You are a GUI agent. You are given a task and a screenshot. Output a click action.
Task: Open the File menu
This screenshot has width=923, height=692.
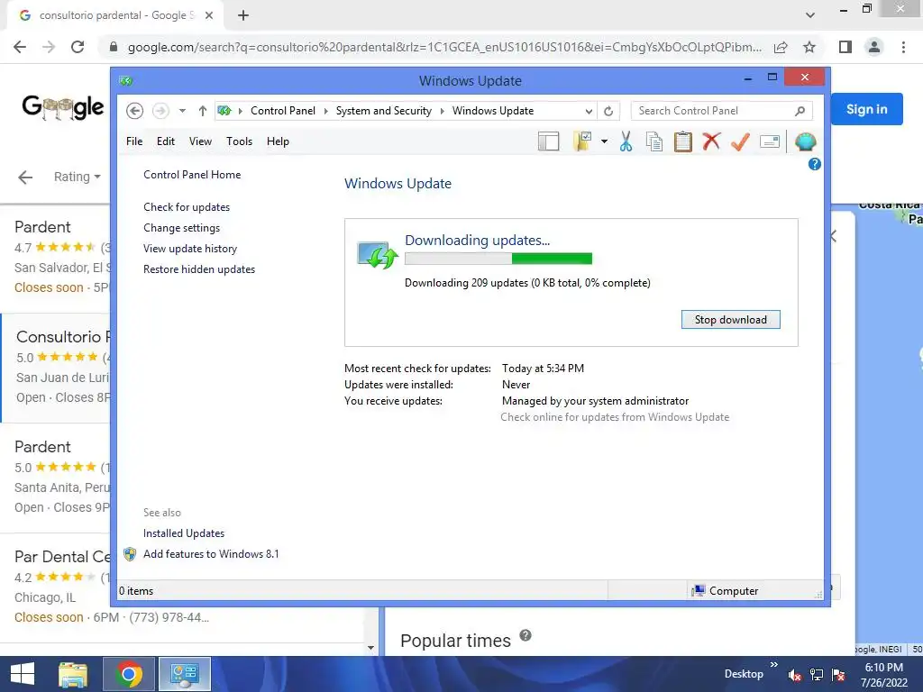[134, 141]
